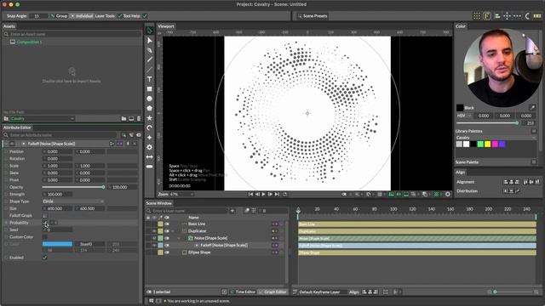Click the blue Color swatch in Attribute Editor
Viewport: 545px width, 306px height.
[57, 244]
